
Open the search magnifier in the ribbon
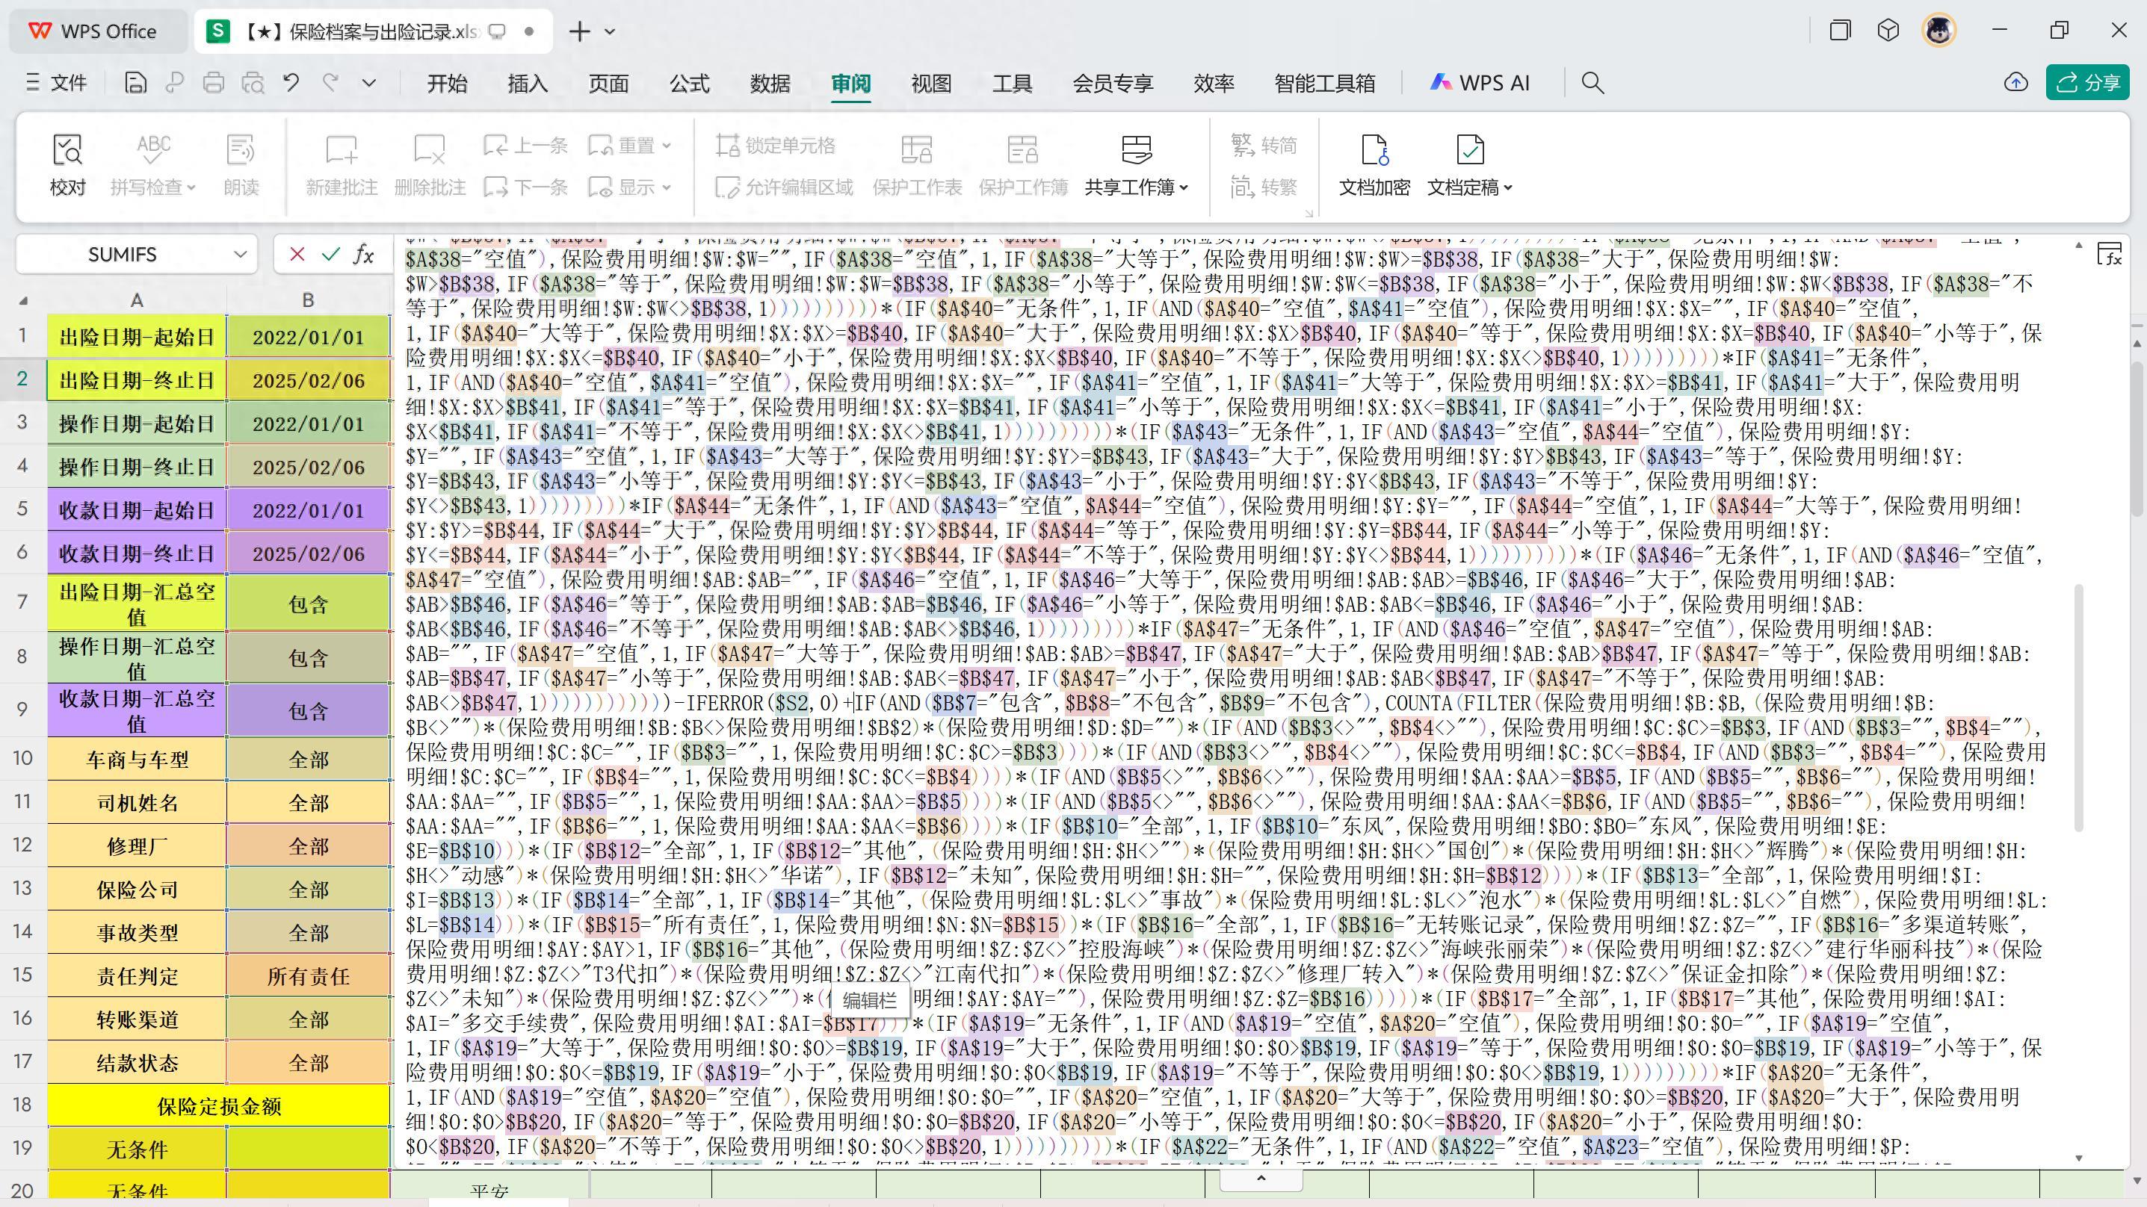[x=1593, y=82]
